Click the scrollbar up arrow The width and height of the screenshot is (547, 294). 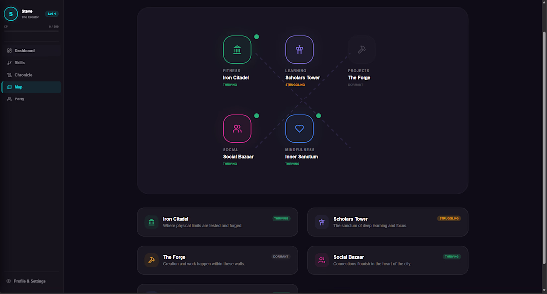(x=544, y=2)
